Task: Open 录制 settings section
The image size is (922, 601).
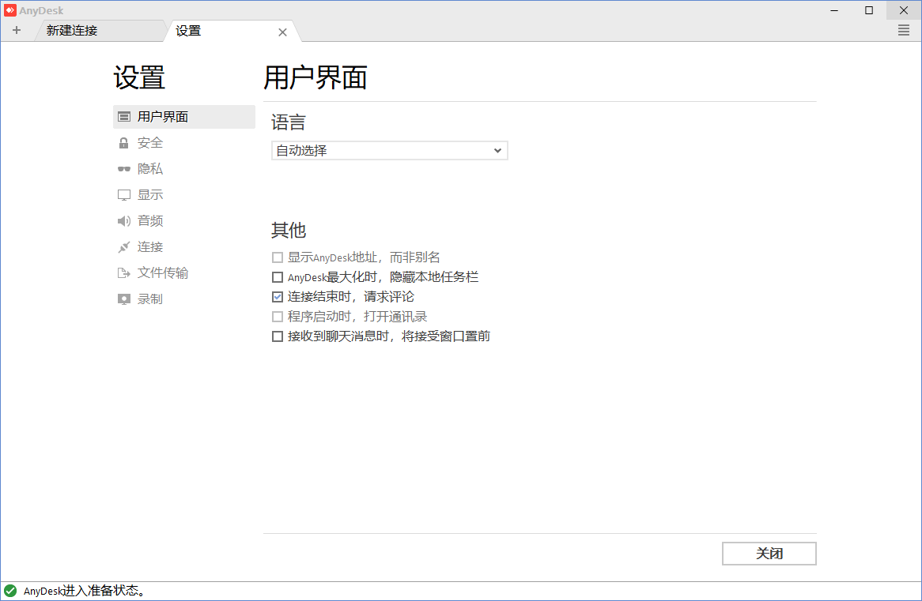Action: click(x=183, y=299)
